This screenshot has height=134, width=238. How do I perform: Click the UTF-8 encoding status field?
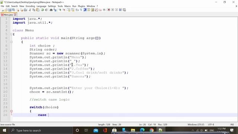[211, 125]
